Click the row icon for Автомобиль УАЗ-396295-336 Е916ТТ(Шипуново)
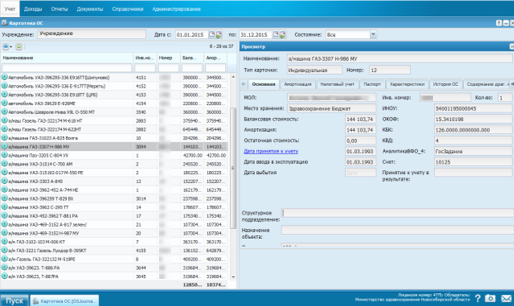Screen dimensions: 514x306 tap(4, 77)
